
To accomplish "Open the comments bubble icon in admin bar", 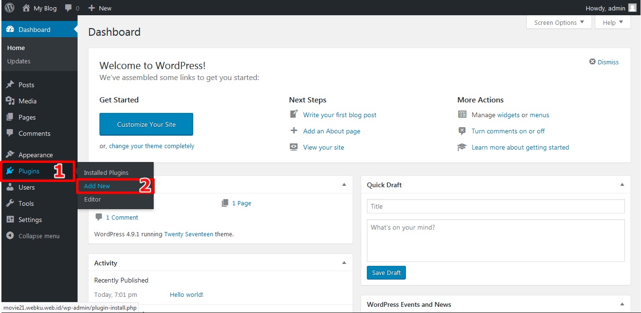I will (x=69, y=8).
